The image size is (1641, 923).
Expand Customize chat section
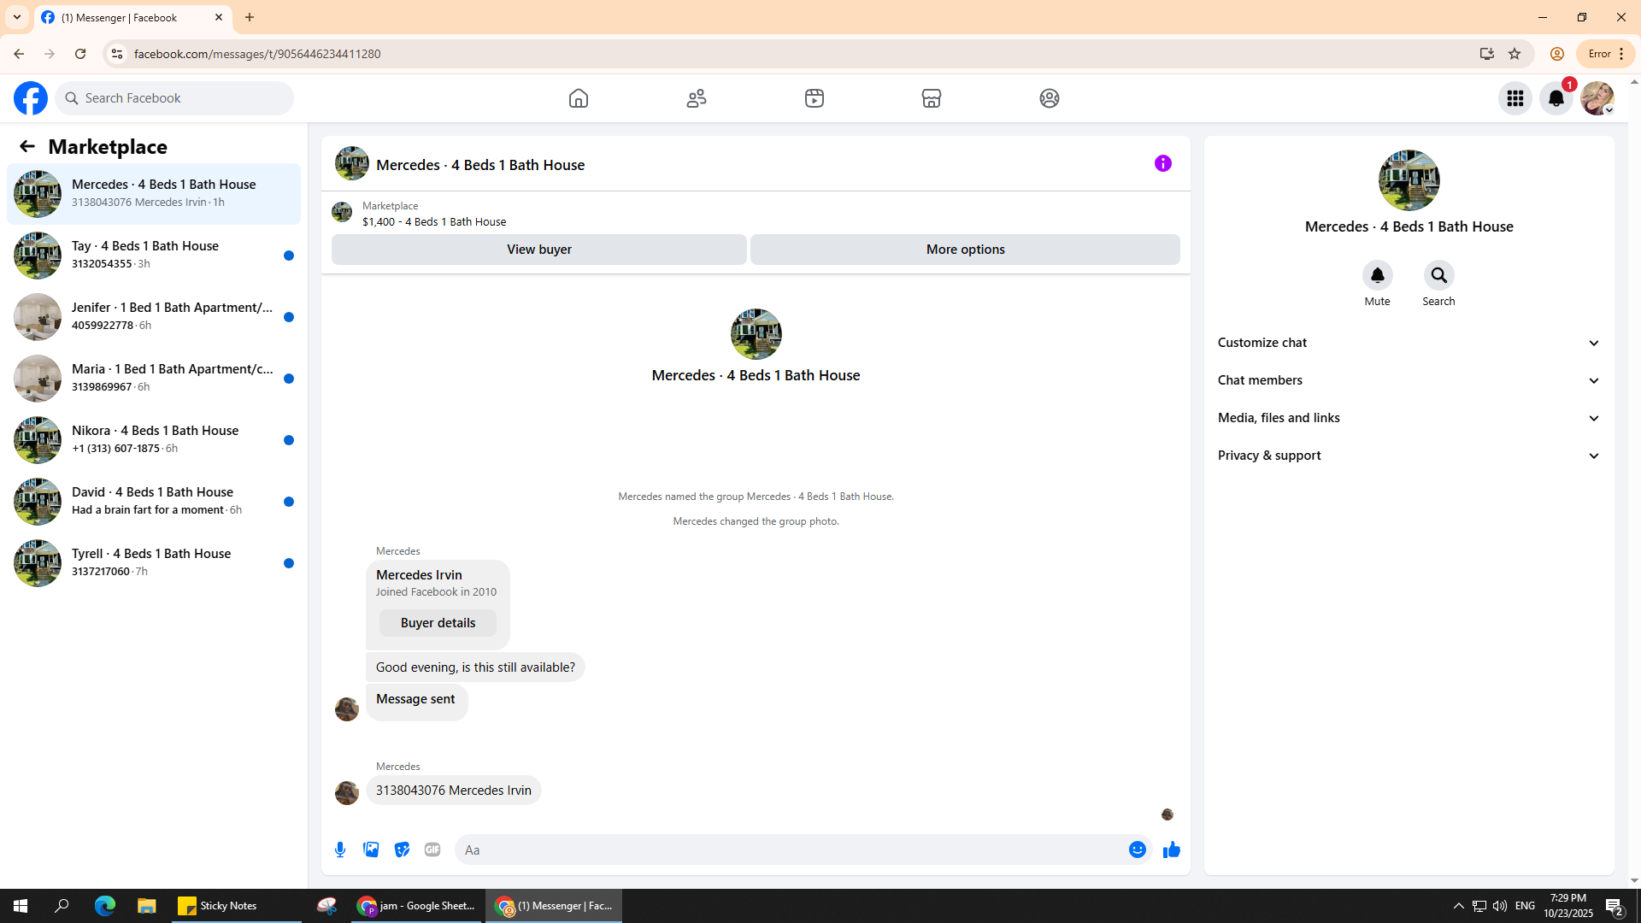point(1409,343)
